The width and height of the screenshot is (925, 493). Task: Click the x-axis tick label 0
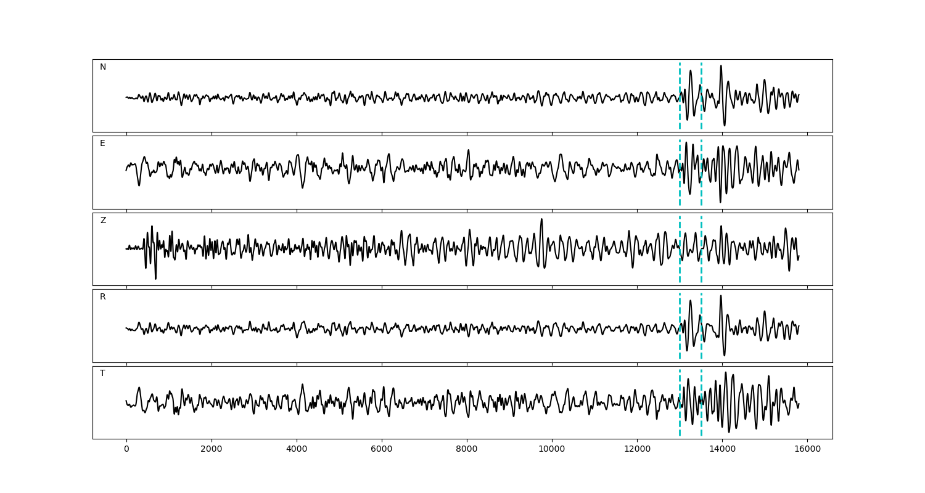tap(126, 450)
